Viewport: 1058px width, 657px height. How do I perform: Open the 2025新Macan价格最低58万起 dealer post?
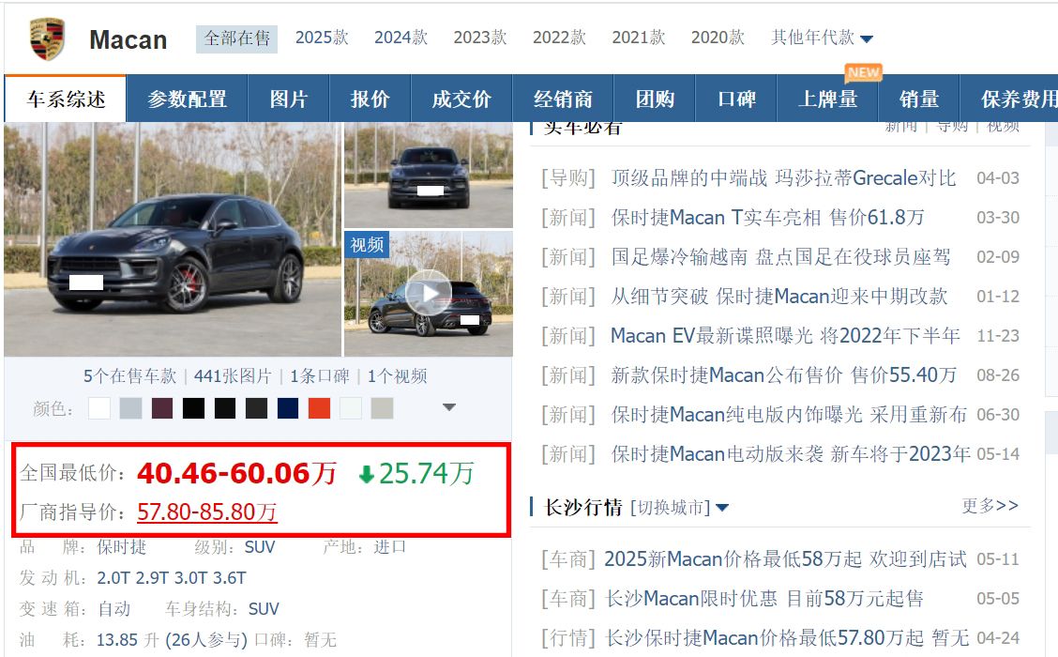[785, 559]
